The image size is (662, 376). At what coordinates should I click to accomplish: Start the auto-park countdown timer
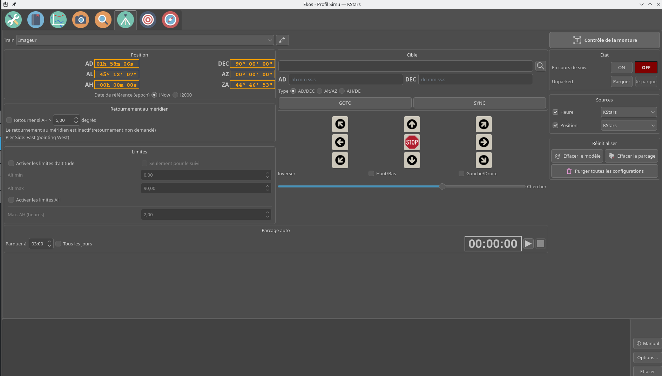528,244
